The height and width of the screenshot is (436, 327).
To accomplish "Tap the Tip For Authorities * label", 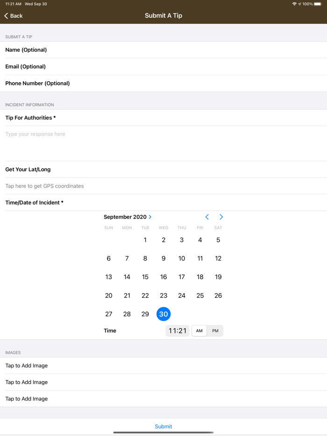I will coord(31,118).
